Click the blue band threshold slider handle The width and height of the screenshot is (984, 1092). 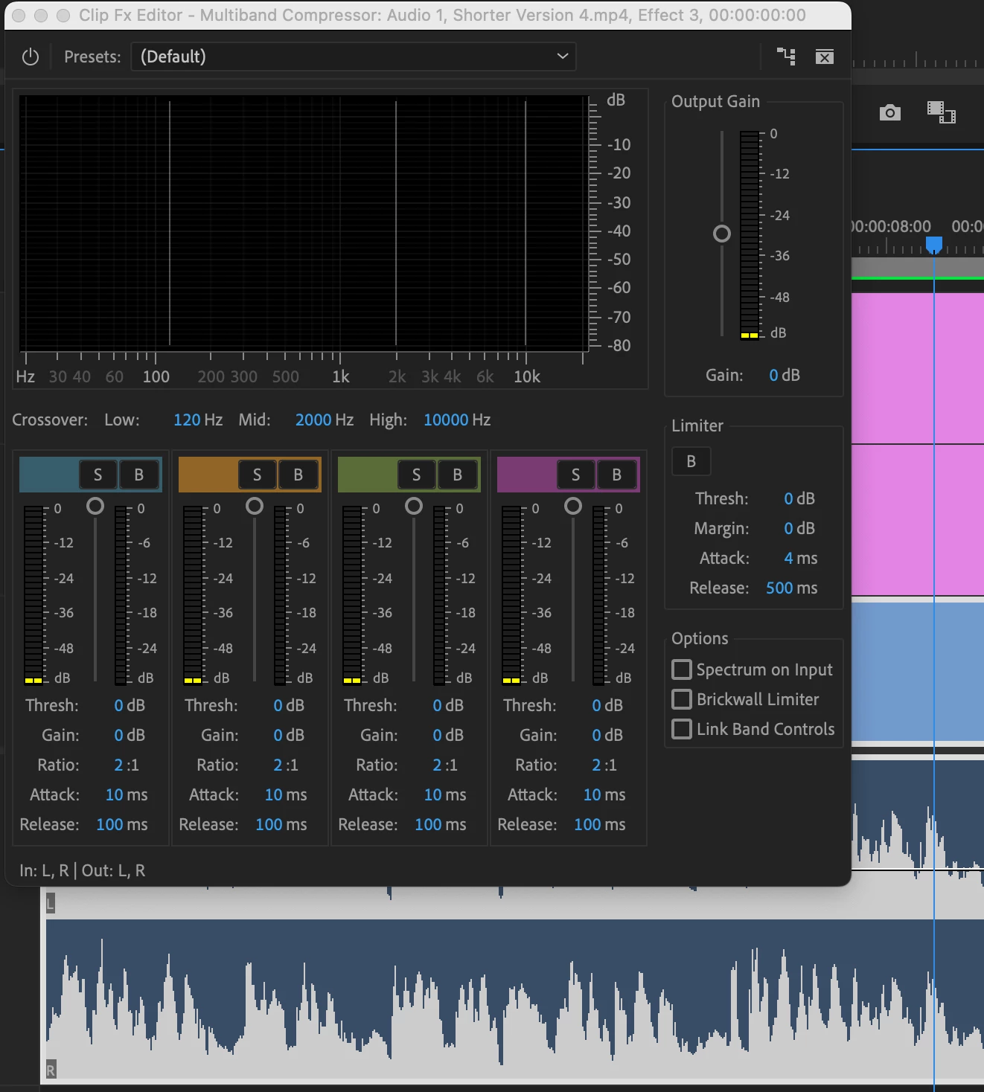pyautogui.click(x=95, y=506)
